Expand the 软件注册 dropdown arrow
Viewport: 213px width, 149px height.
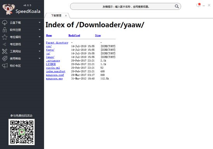click(x=40, y=29)
